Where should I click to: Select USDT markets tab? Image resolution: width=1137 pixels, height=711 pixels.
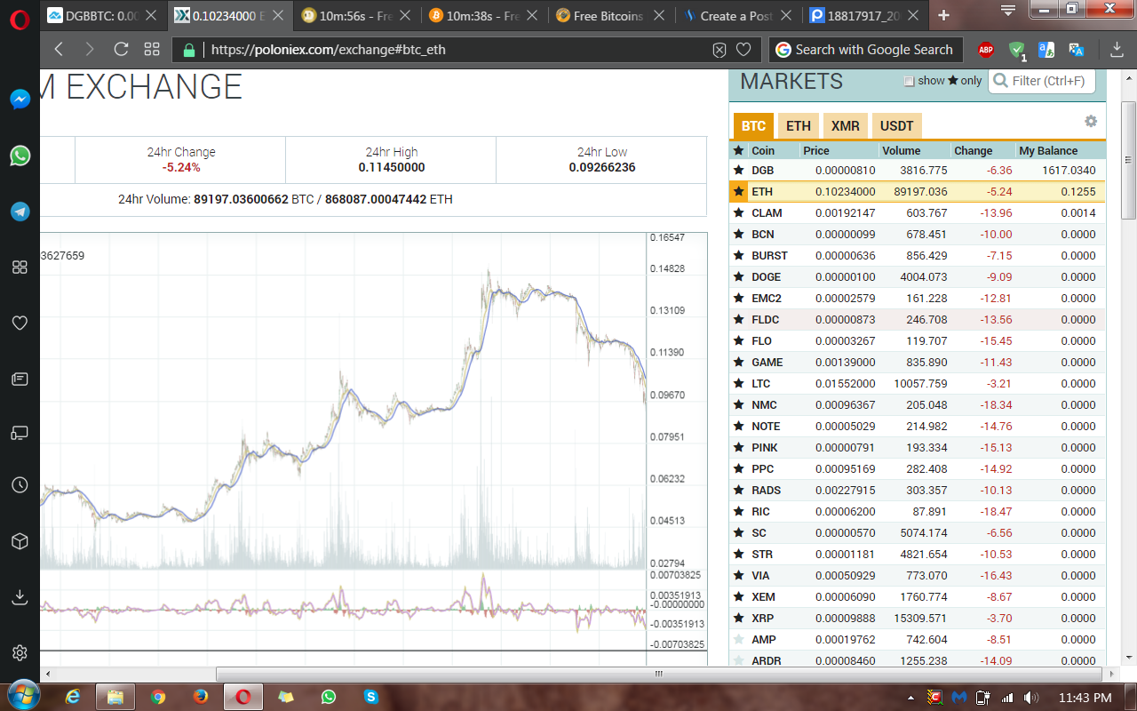[897, 126]
